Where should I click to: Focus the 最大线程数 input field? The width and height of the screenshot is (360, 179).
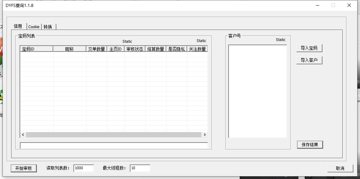tap(140, 168)
